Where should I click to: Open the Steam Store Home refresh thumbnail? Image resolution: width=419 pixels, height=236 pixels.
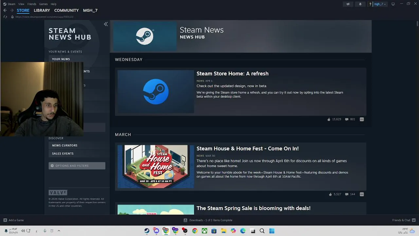(x=155, y=92)
